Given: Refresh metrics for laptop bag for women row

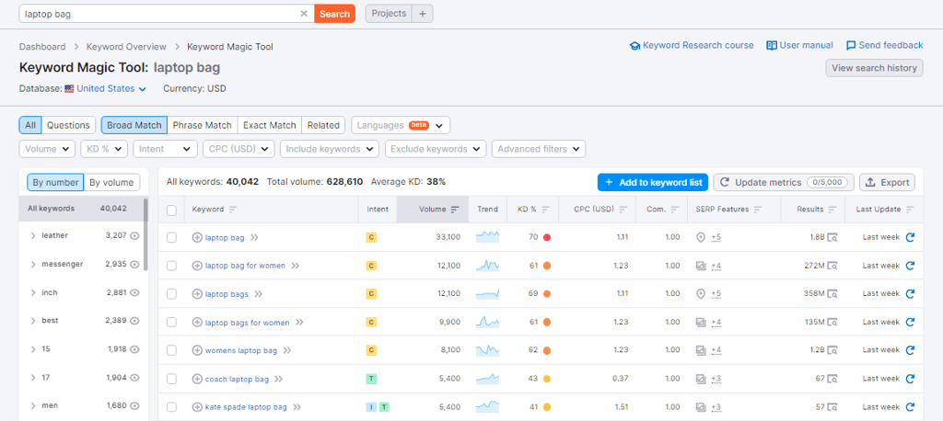Looking at the screenshot, I should pyautogui.click(x=910, y=266).
